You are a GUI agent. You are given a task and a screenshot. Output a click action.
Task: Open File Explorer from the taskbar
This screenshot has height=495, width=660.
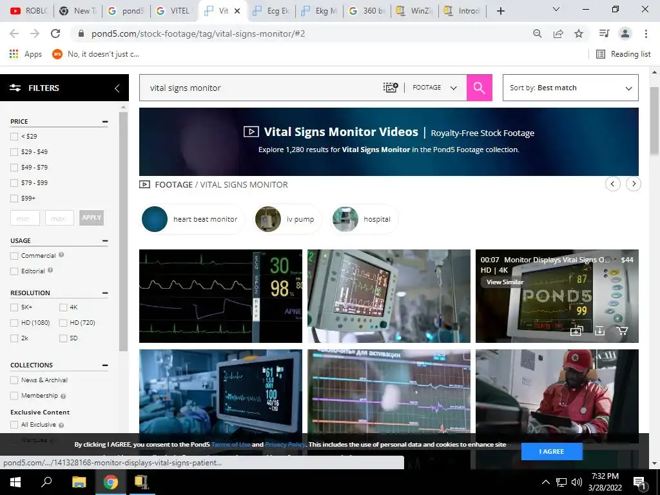pos(79,482)
